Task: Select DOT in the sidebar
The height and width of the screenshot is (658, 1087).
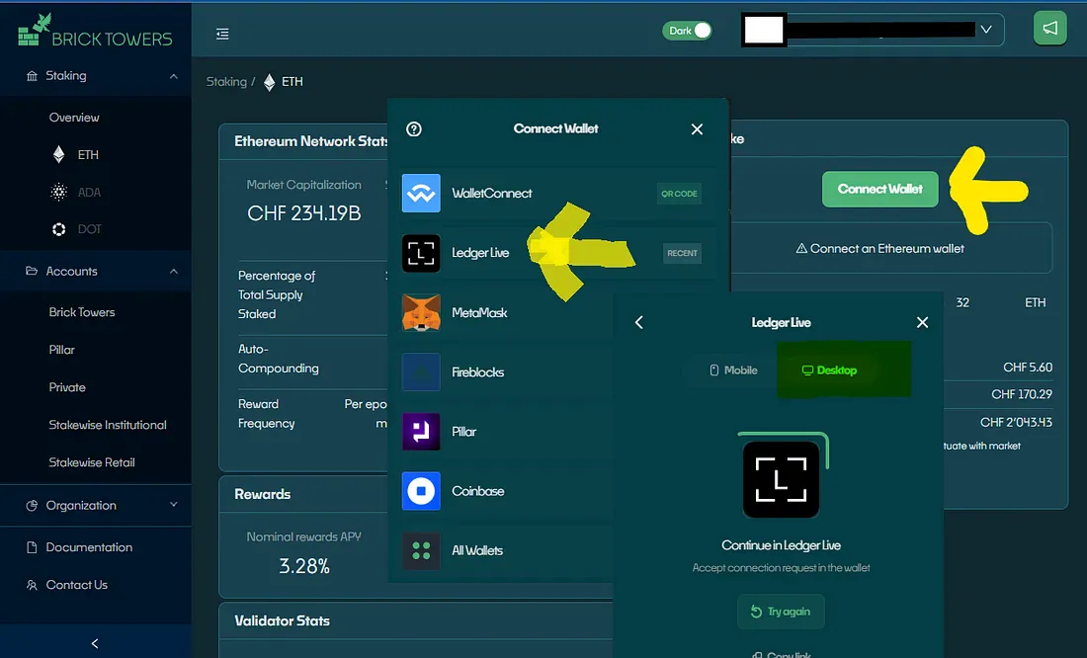Action: [x=89, y=229]
